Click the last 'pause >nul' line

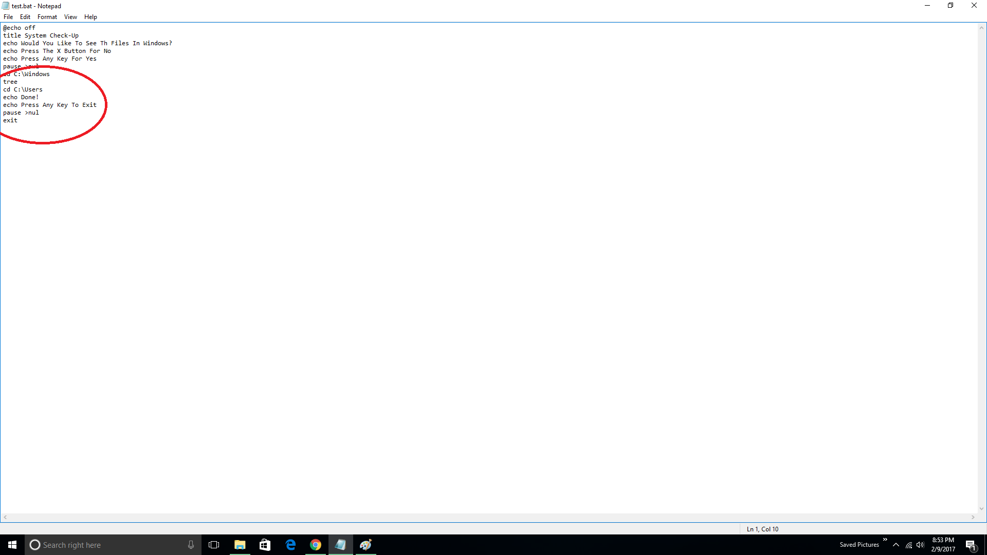point(21,113)
